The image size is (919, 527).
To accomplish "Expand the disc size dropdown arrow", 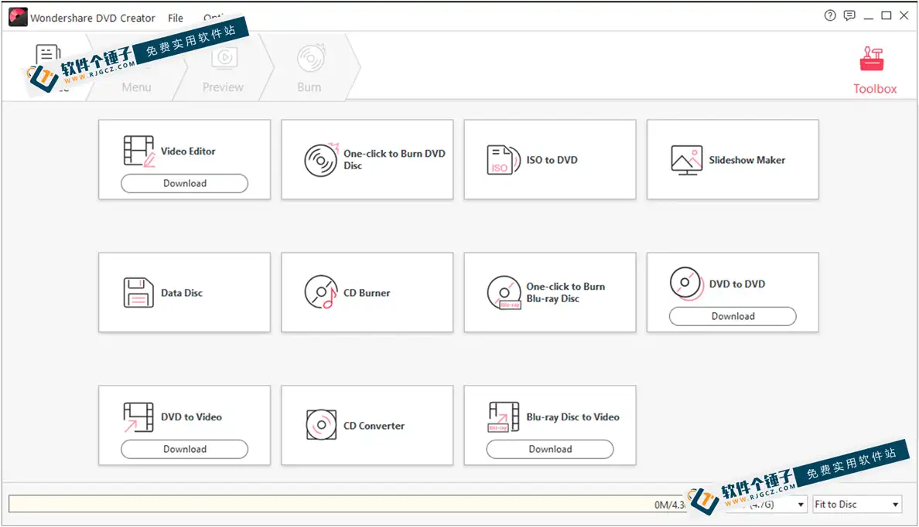I will tap(801, 504).
